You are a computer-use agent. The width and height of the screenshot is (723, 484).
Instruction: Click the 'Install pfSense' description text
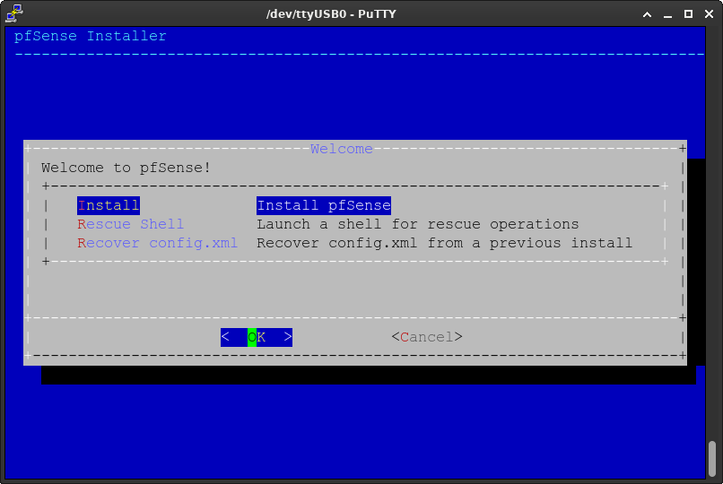click(x=324, y=205)
